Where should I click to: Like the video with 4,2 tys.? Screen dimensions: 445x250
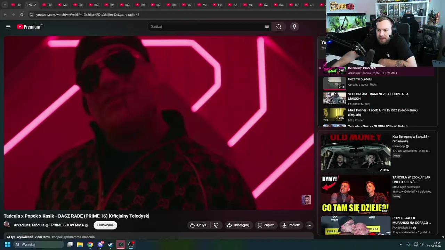click(198, 225)
